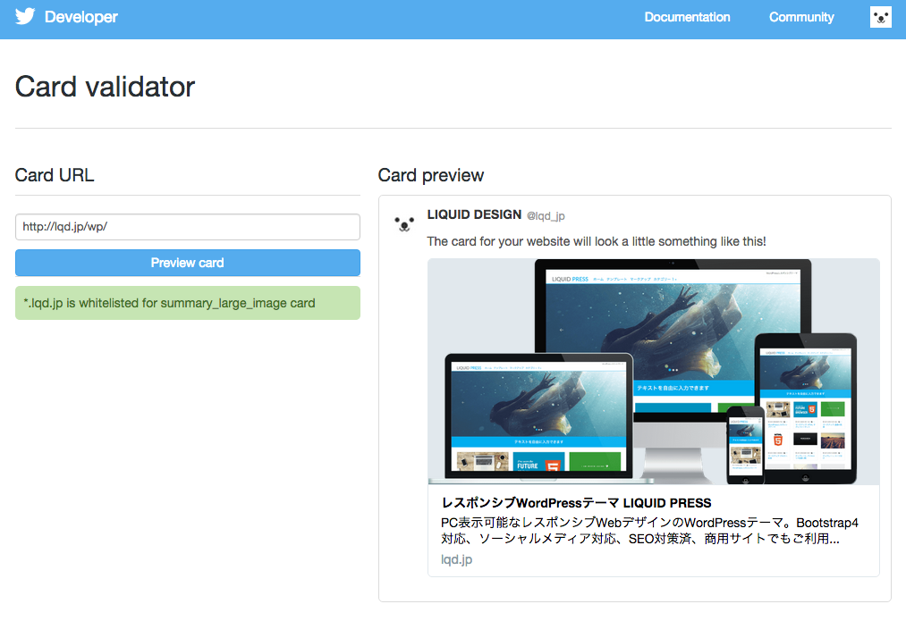Open the koala profile avatar in header
The image size is (906, 621).
pyautogui.click(x=881, y=17)
